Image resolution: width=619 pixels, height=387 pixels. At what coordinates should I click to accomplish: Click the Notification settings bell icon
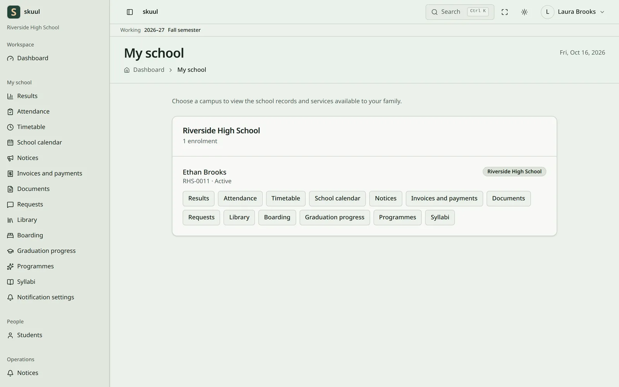(x=10, y=298)
